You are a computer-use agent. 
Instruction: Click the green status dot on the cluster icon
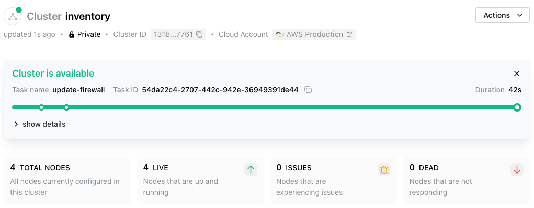[x=19, y=10]
